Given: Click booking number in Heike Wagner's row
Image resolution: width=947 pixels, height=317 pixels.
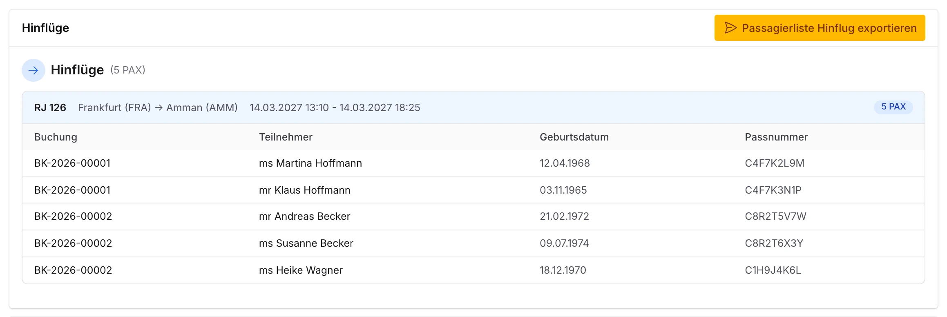Looking at the screenshot, I should [x=73, y=270].
